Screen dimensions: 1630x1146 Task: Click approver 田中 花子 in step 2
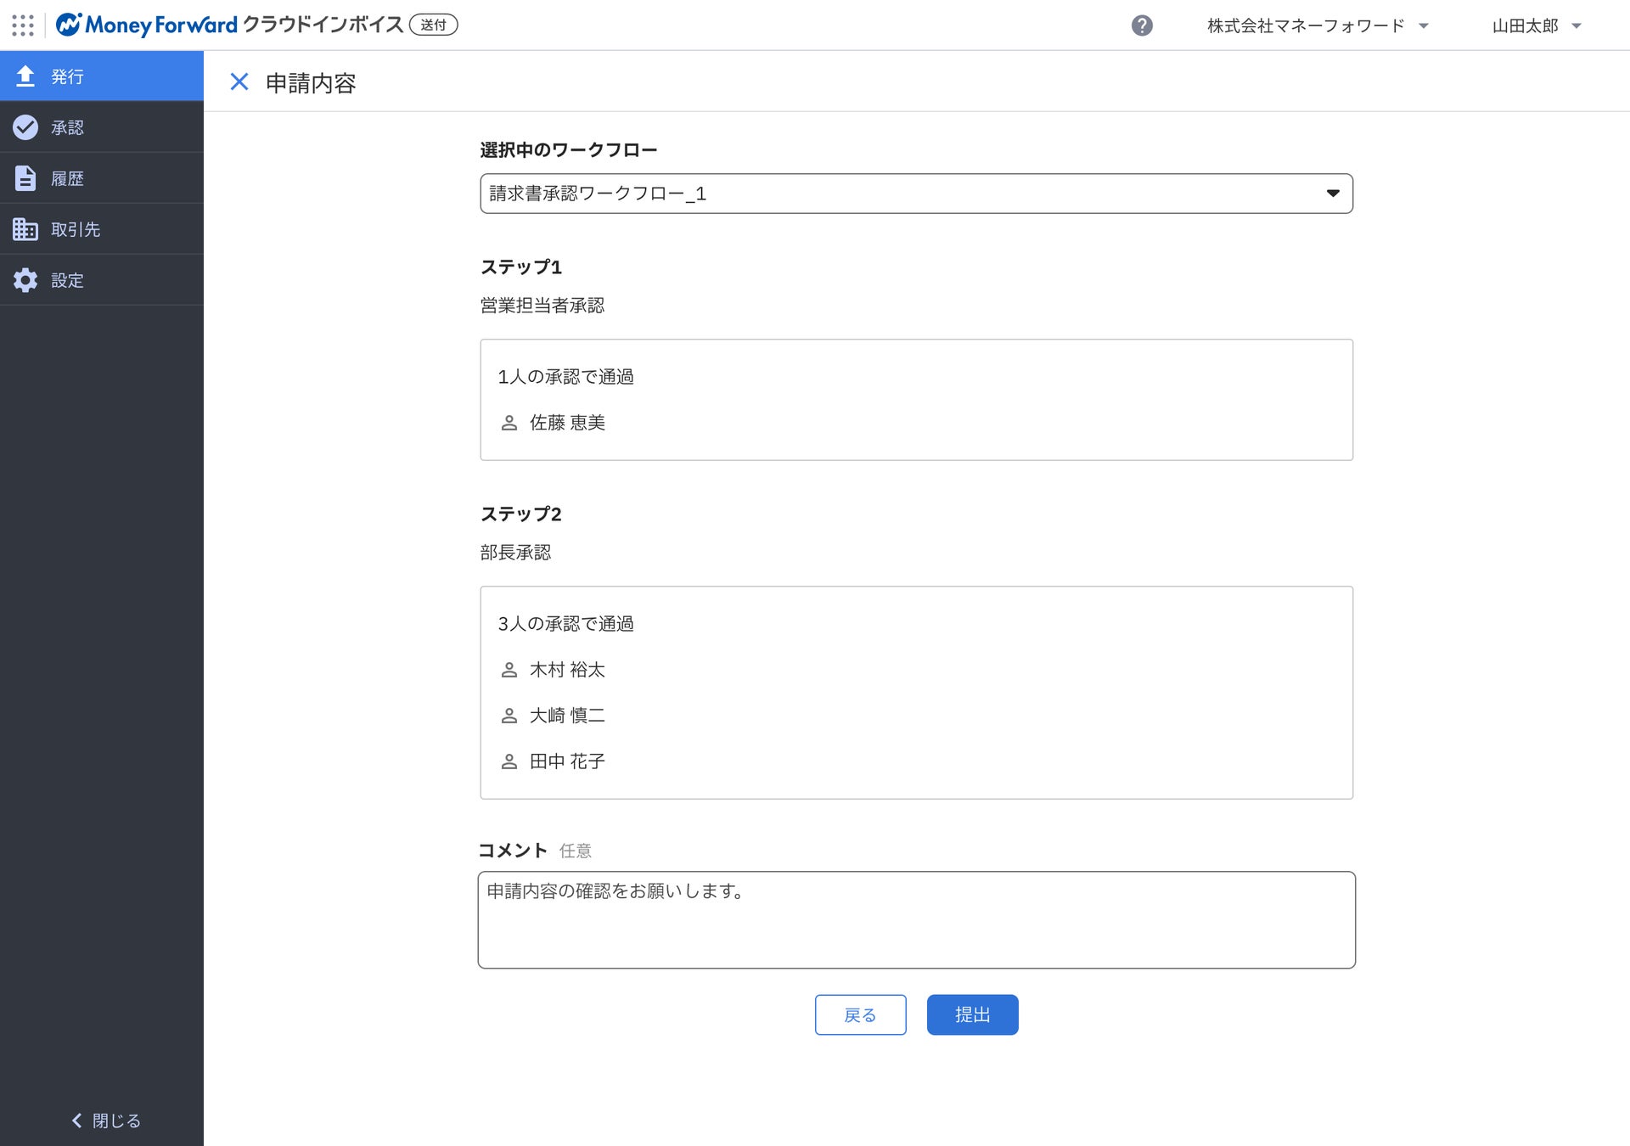(567, 761)
